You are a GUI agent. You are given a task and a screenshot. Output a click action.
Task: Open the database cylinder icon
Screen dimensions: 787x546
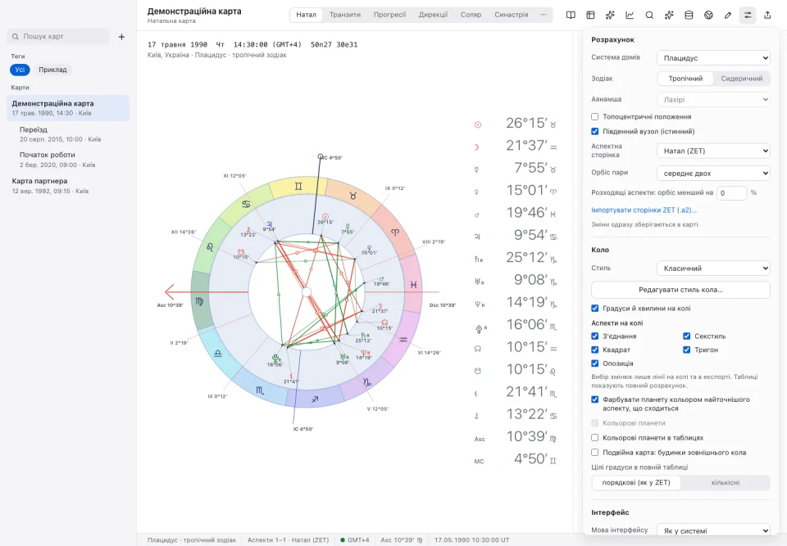689,15
